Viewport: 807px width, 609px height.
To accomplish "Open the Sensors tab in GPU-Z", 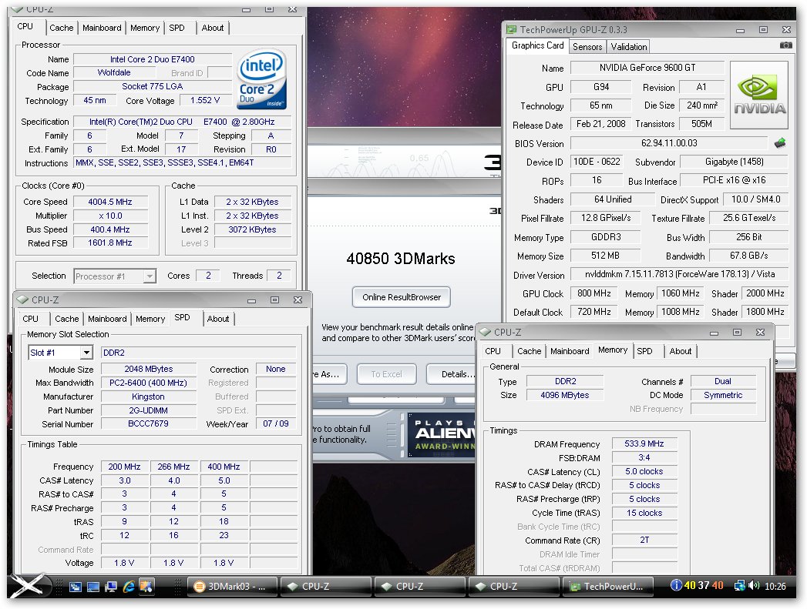I will (587, 47).
